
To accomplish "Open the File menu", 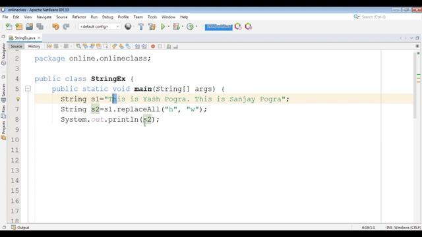I will click(x=5, y=17).
